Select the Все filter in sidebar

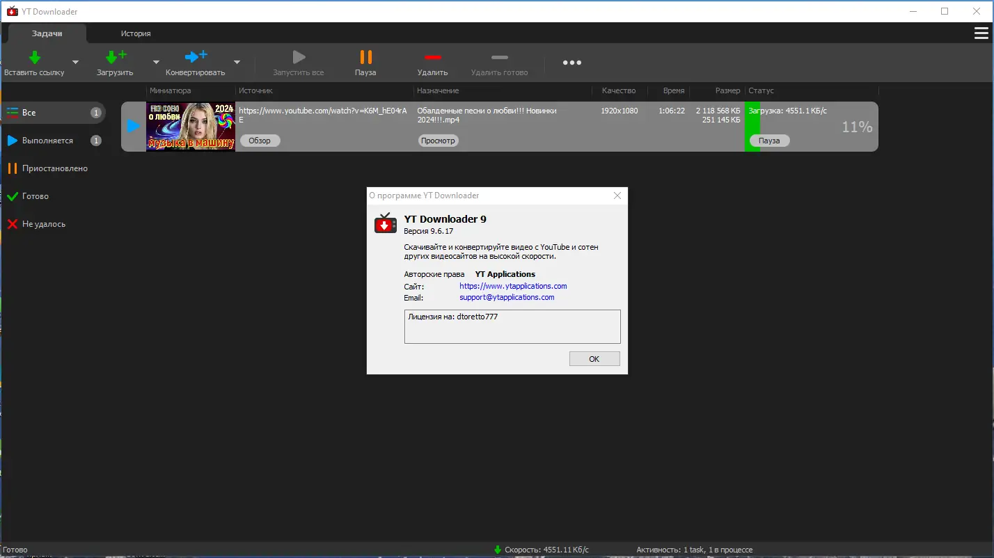pos(53,113)
